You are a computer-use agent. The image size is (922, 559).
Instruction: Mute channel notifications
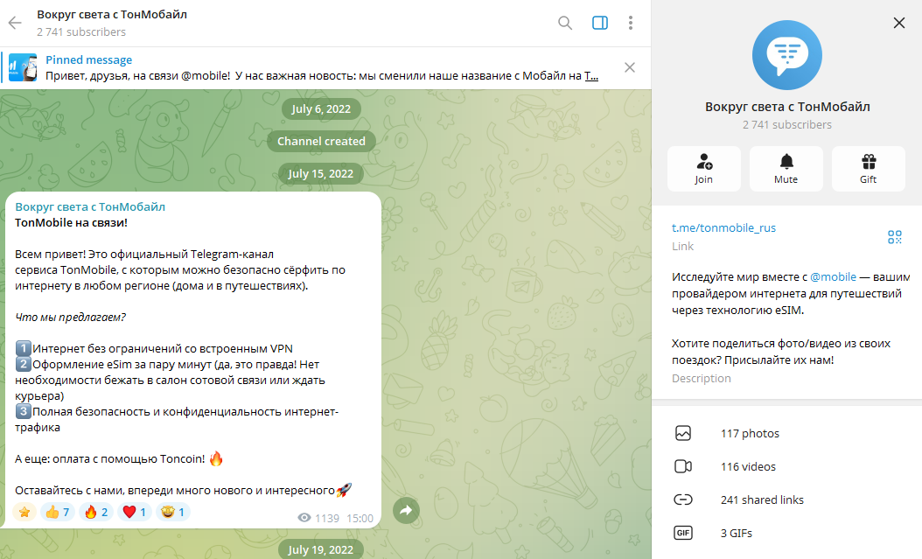[786, 169]
